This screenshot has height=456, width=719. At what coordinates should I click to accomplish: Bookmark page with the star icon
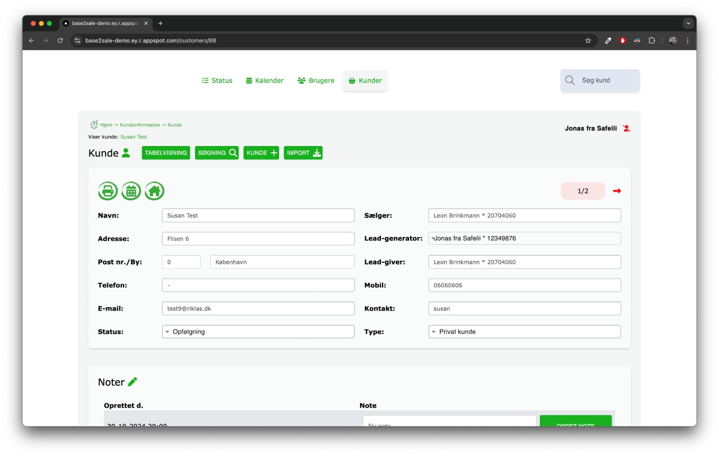[x=588, y=40]
